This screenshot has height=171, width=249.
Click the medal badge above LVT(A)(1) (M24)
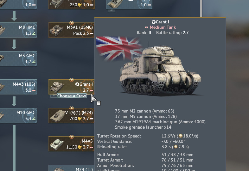(72, 108)
